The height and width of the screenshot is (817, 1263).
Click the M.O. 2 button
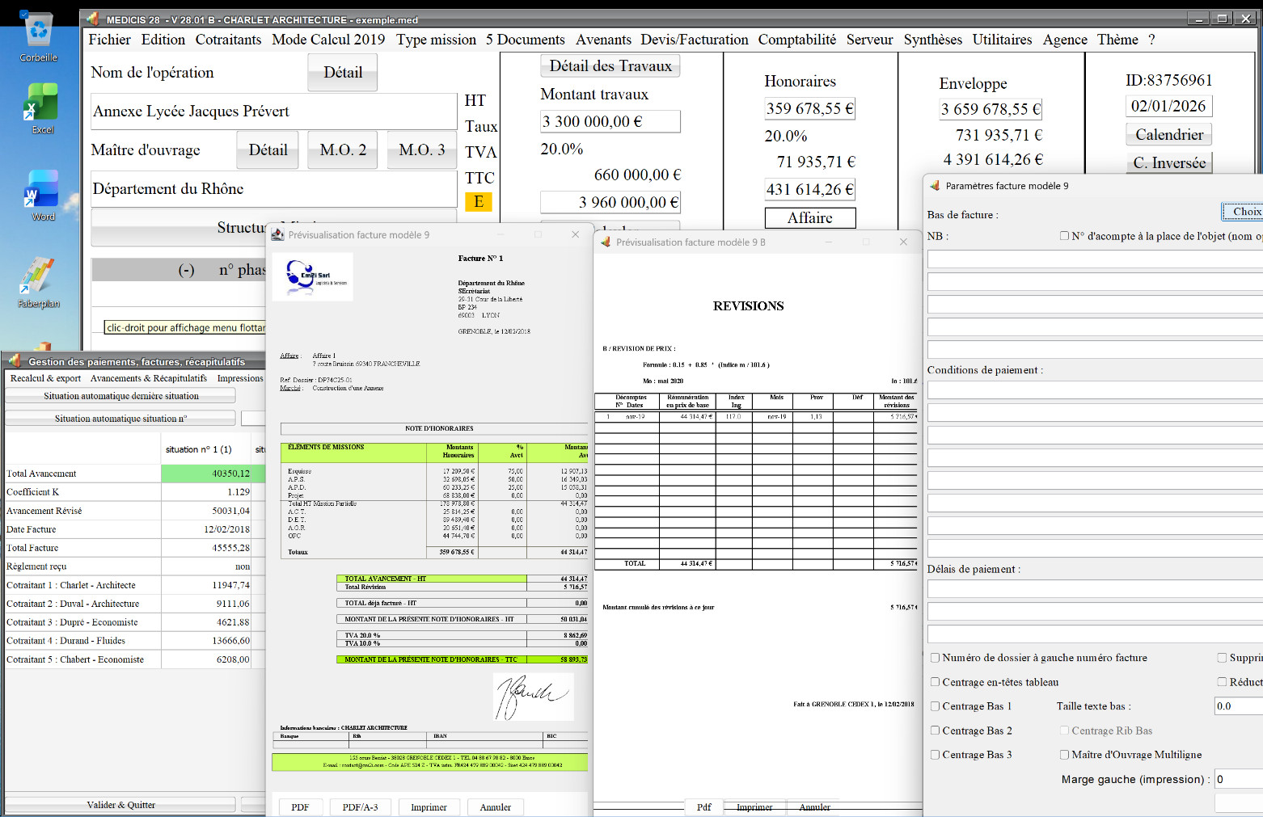click(343, 150)
